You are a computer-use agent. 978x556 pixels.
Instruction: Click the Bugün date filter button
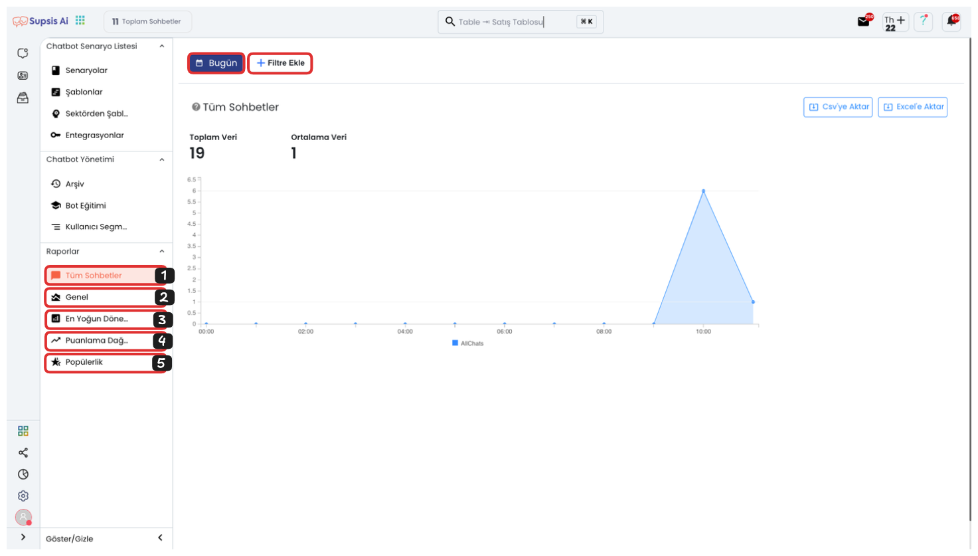tap(216, 63)
